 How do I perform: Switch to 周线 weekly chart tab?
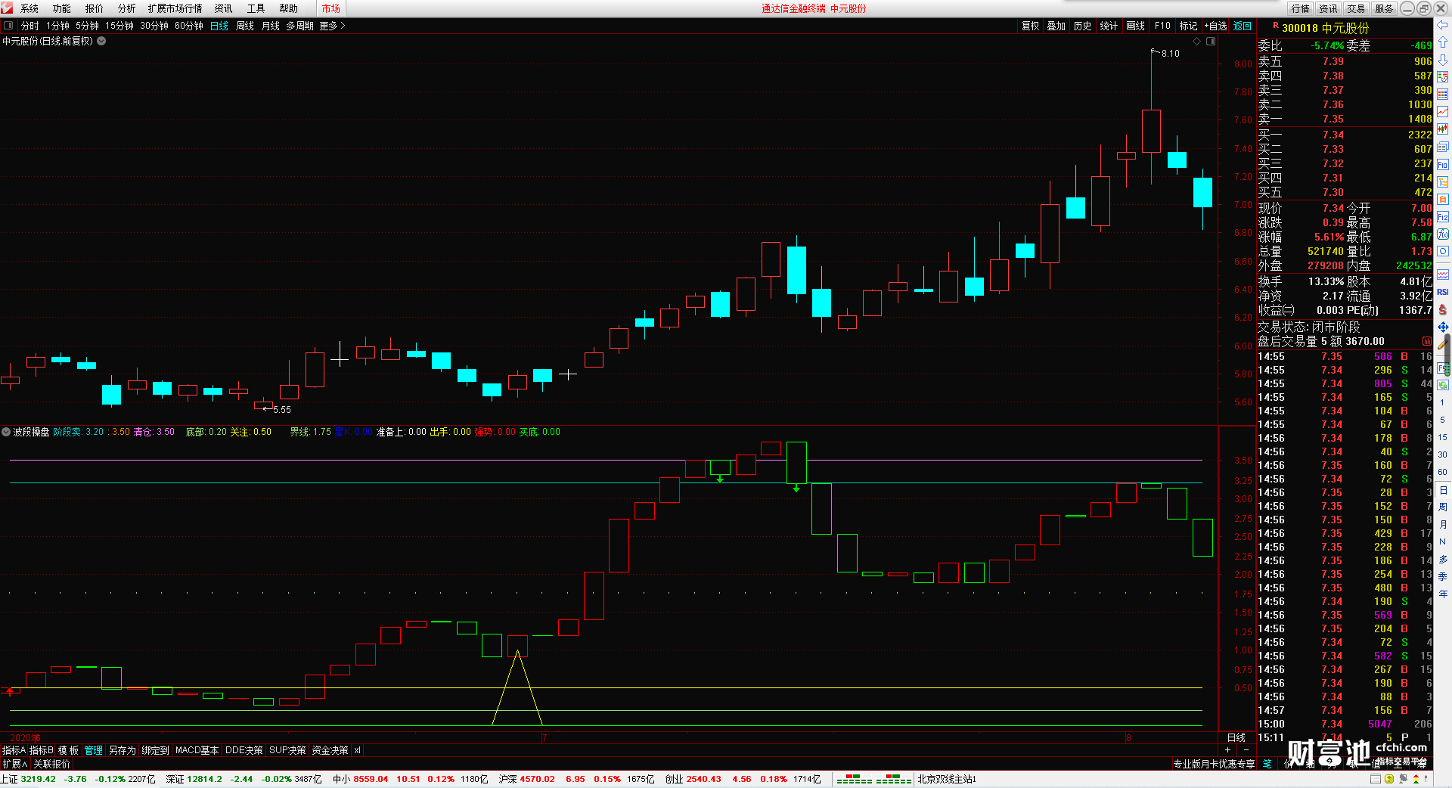click(x=245, y=26)
